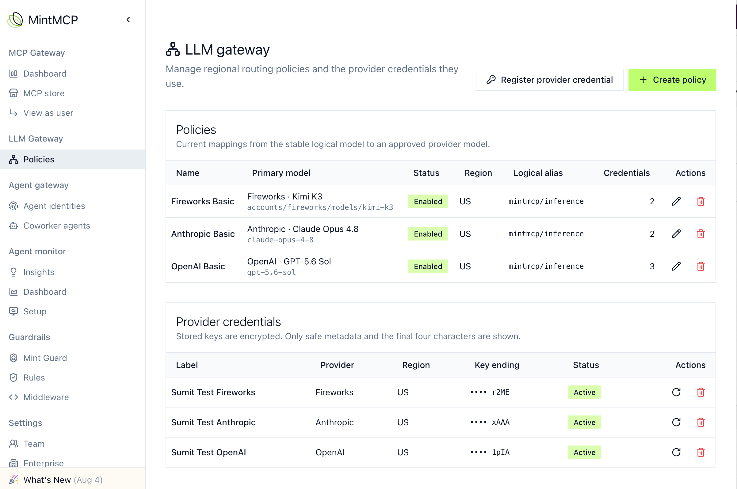This screenshot has height=489, width=737.
Task: Click the What's New party popper icon
Action: pos(13,480)
